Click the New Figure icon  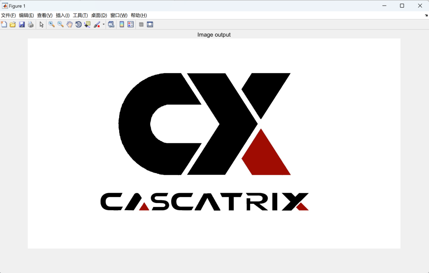click(x=4, y=24)
